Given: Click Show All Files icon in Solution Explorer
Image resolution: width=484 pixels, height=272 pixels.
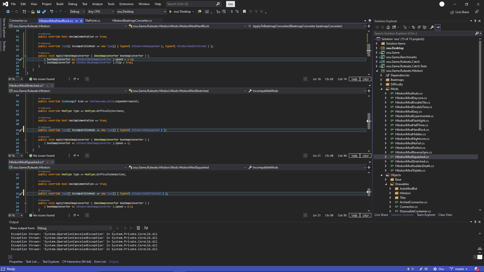Looking at the screenshot, I should click(425, 27).
